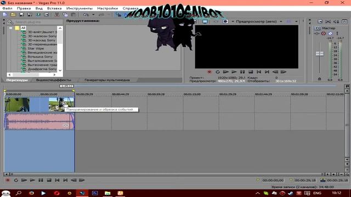Image resolution: width=351 pixels, height=197 pixels.
Task: Show hidden tray icons with the chevron
Action: 258,193
